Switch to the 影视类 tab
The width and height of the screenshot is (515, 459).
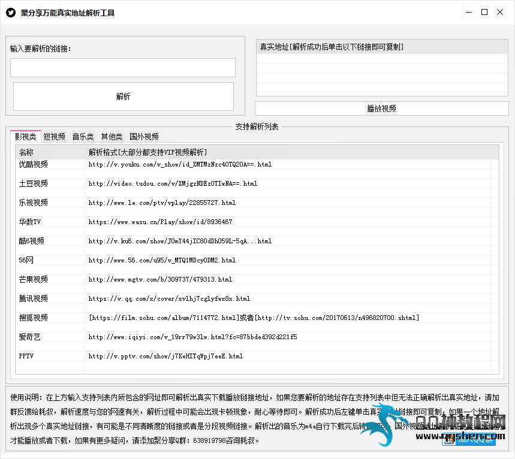[25, 137]
